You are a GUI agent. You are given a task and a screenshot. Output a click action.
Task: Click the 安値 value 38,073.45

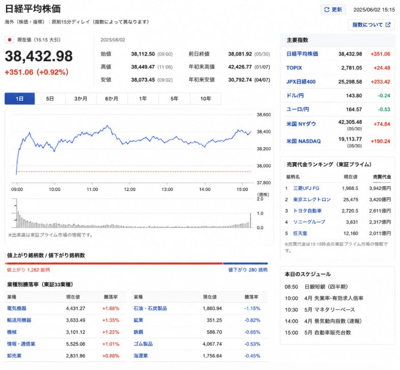pyautogui.click(x=143, y=80)
